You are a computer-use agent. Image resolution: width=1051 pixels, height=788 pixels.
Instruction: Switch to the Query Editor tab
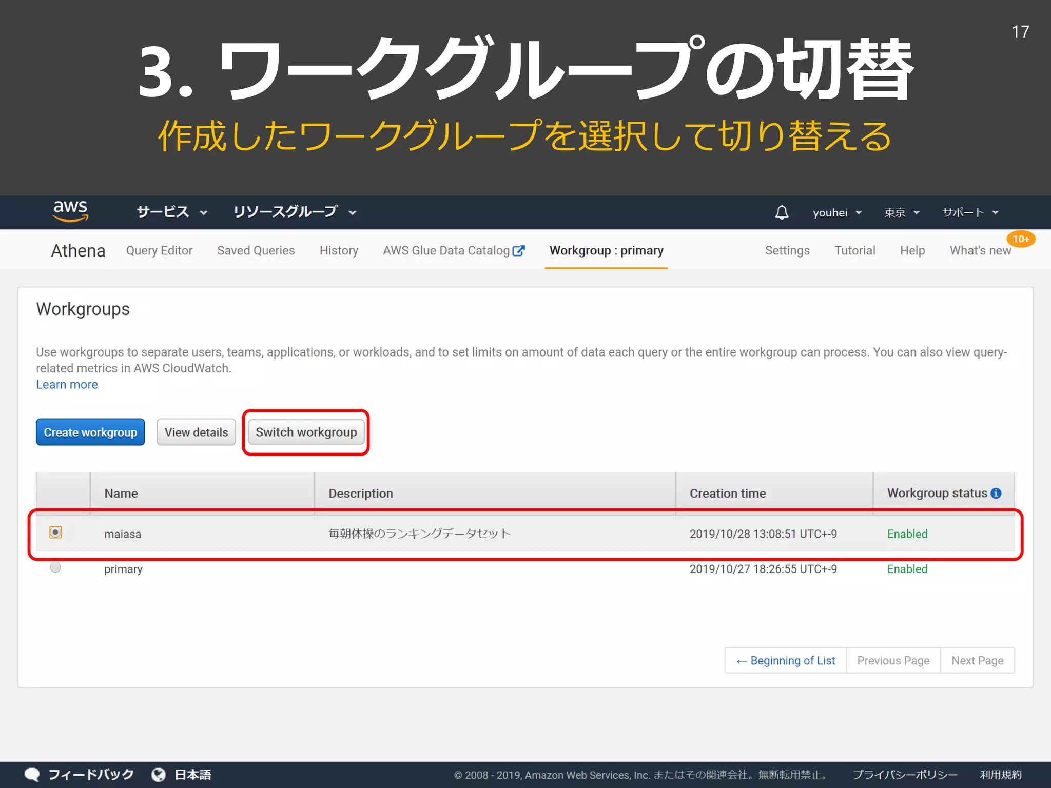(159, 250)
